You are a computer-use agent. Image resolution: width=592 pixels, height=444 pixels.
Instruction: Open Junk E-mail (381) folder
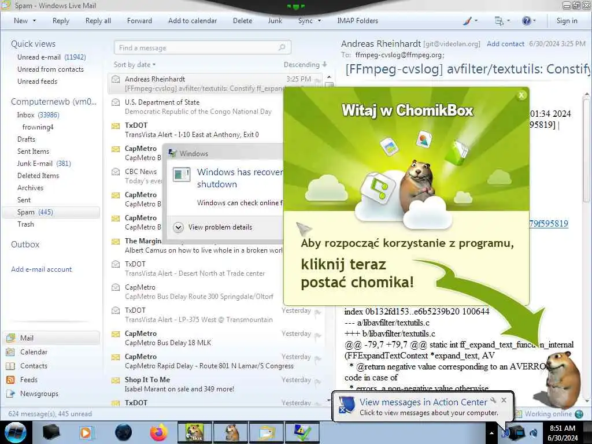click(x=44, y=164)
